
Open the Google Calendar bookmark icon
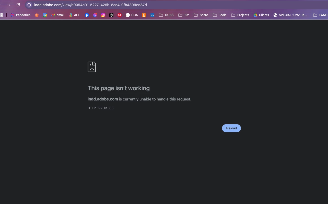[x=45, y=15]
